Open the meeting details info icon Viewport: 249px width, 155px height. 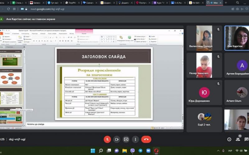[229, 139]
